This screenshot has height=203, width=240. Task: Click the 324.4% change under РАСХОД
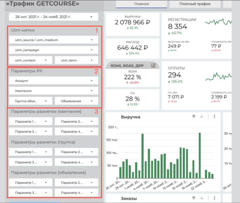[x=133, y=53]
